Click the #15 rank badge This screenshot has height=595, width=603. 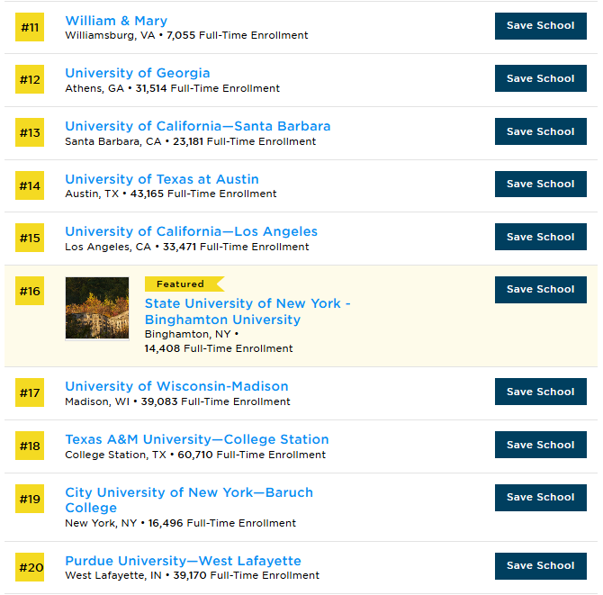(30, 238)
